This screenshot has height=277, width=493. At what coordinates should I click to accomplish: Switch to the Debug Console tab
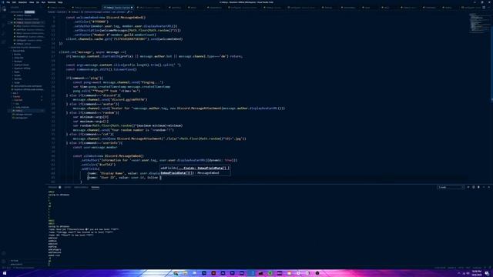tap(81, 187)
